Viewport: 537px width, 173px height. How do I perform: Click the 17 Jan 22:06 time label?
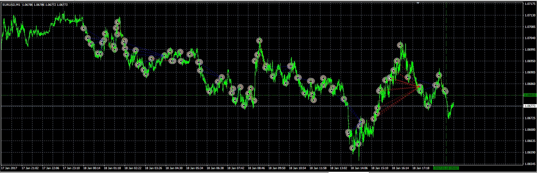pyautogui.click(x=51, y=168)
